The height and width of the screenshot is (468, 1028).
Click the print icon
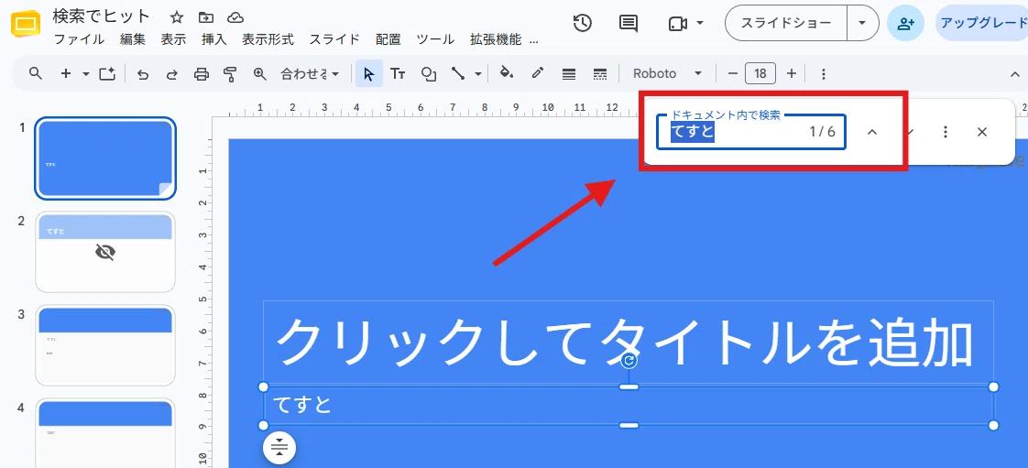tap(201, 74)
